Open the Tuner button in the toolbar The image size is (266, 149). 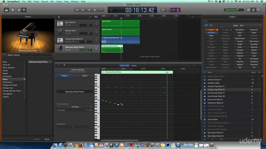[x=168, y=10]
